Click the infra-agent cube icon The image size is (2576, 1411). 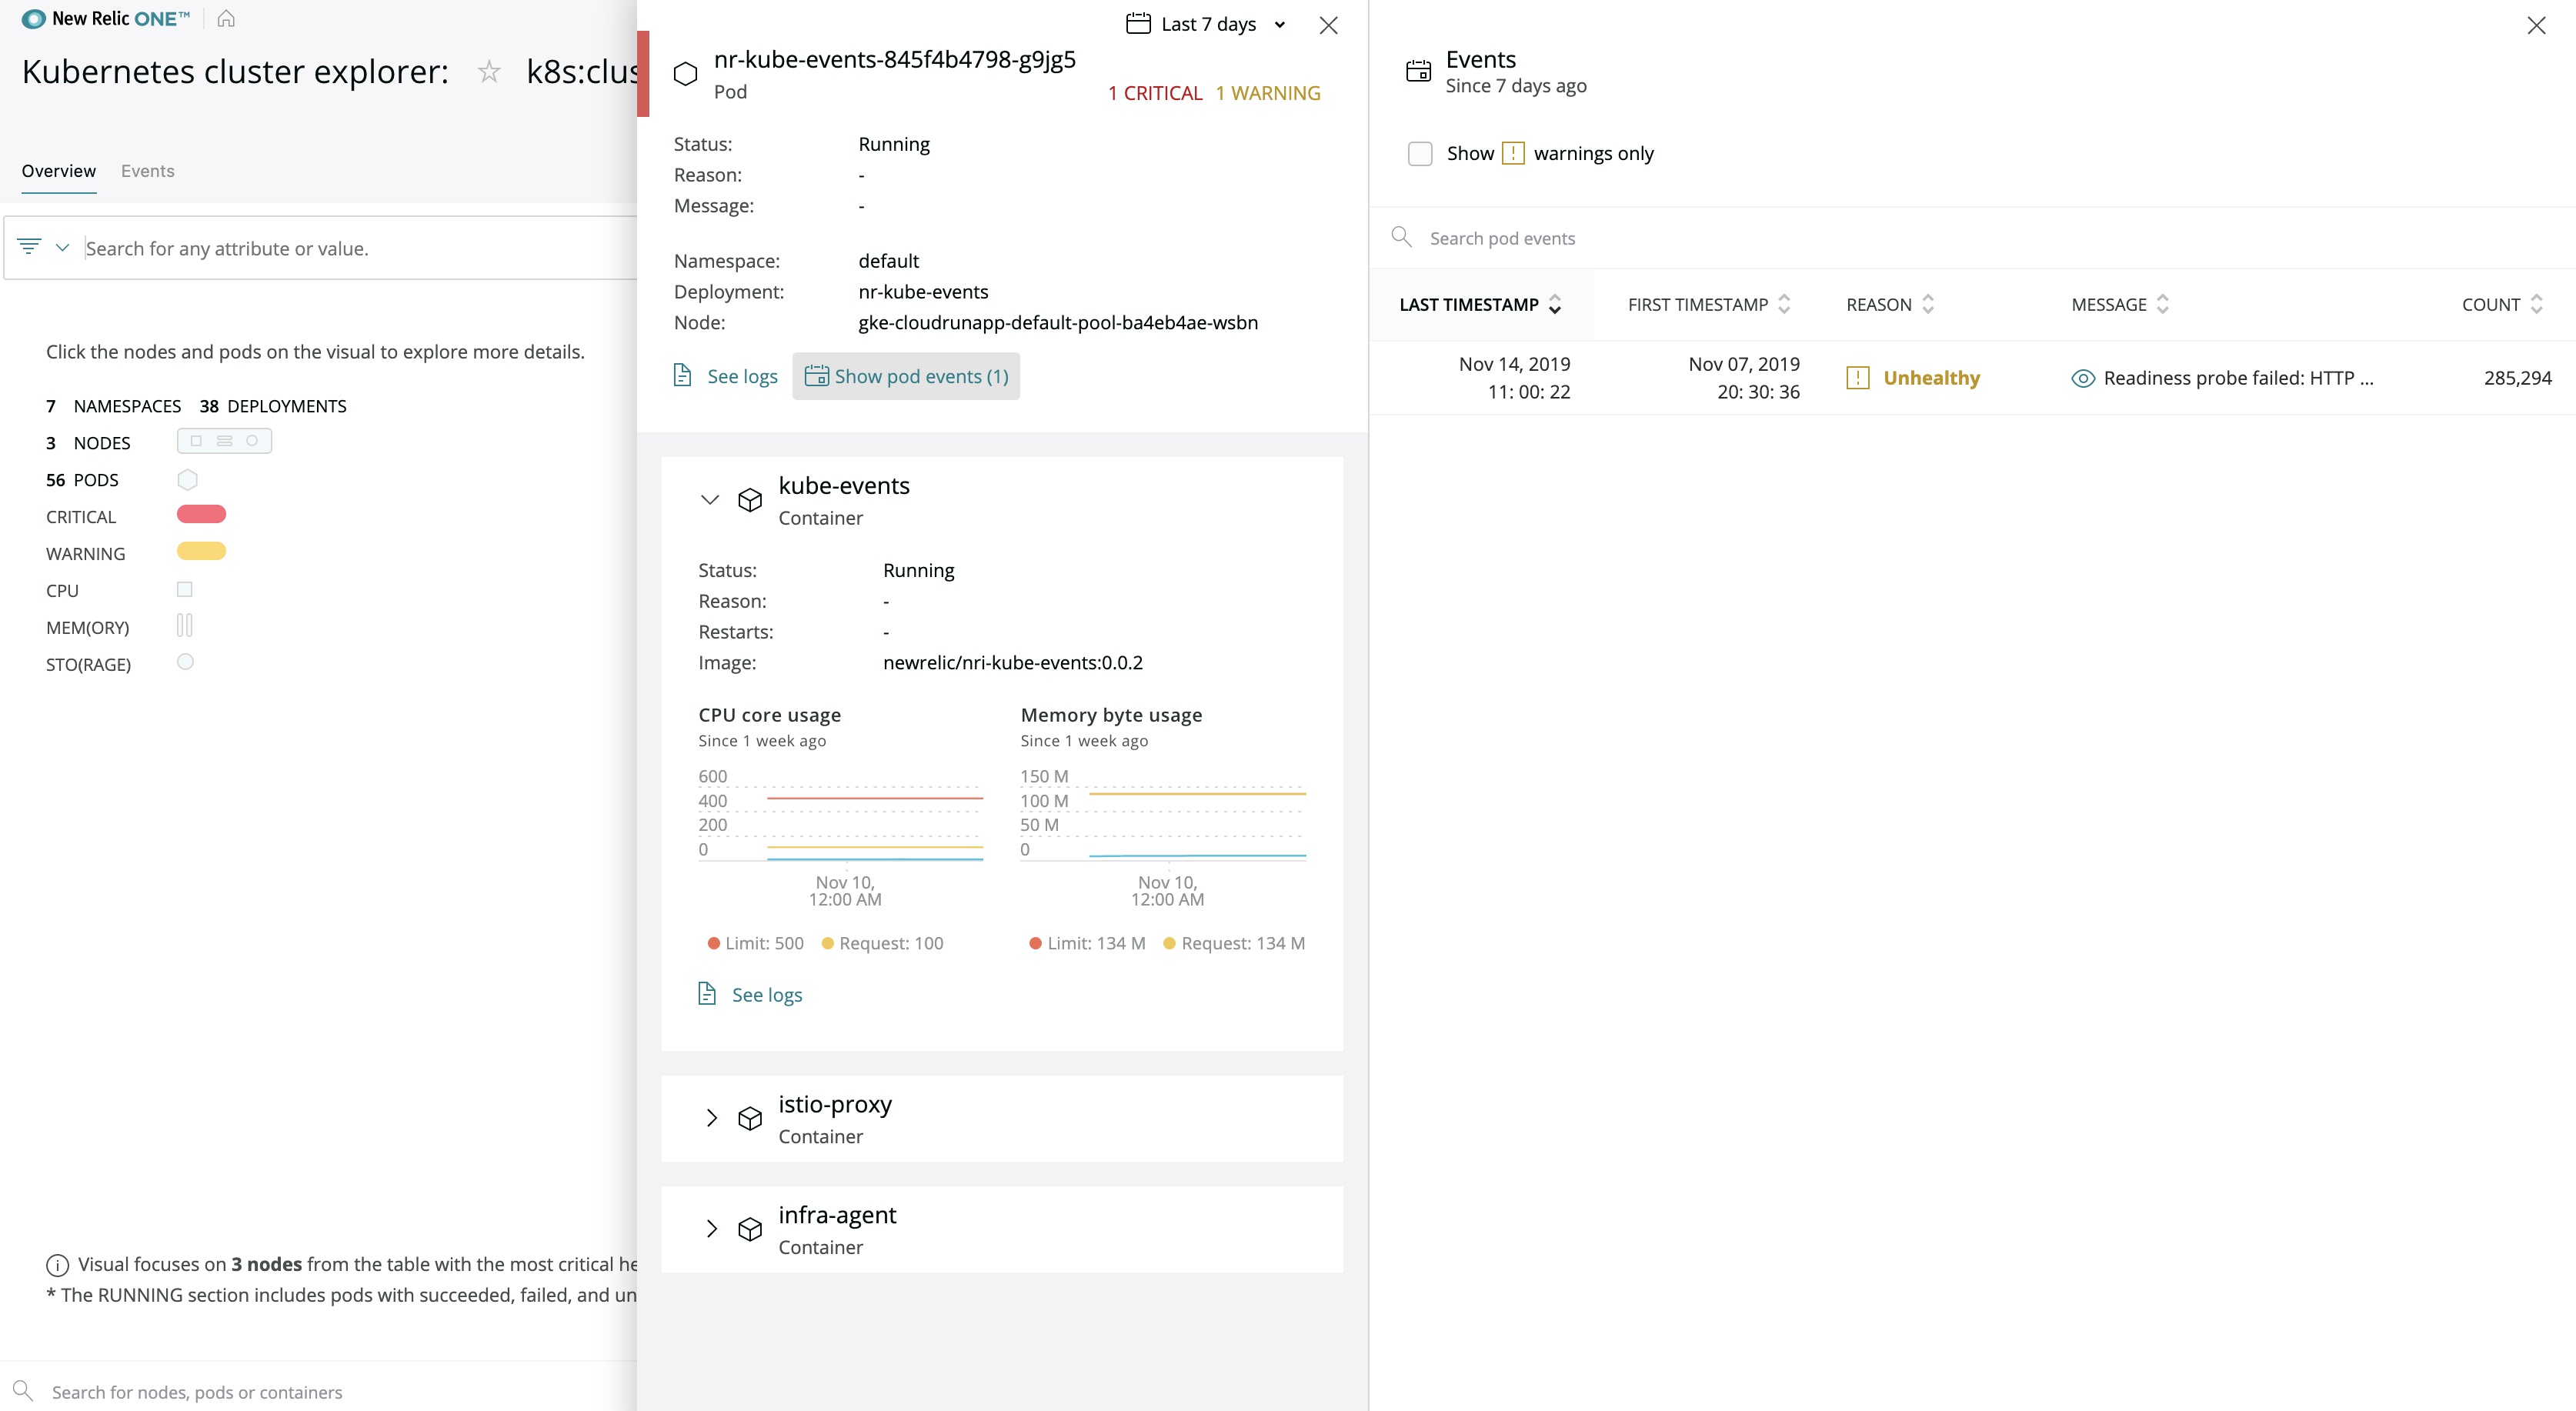pos(750,1229)
